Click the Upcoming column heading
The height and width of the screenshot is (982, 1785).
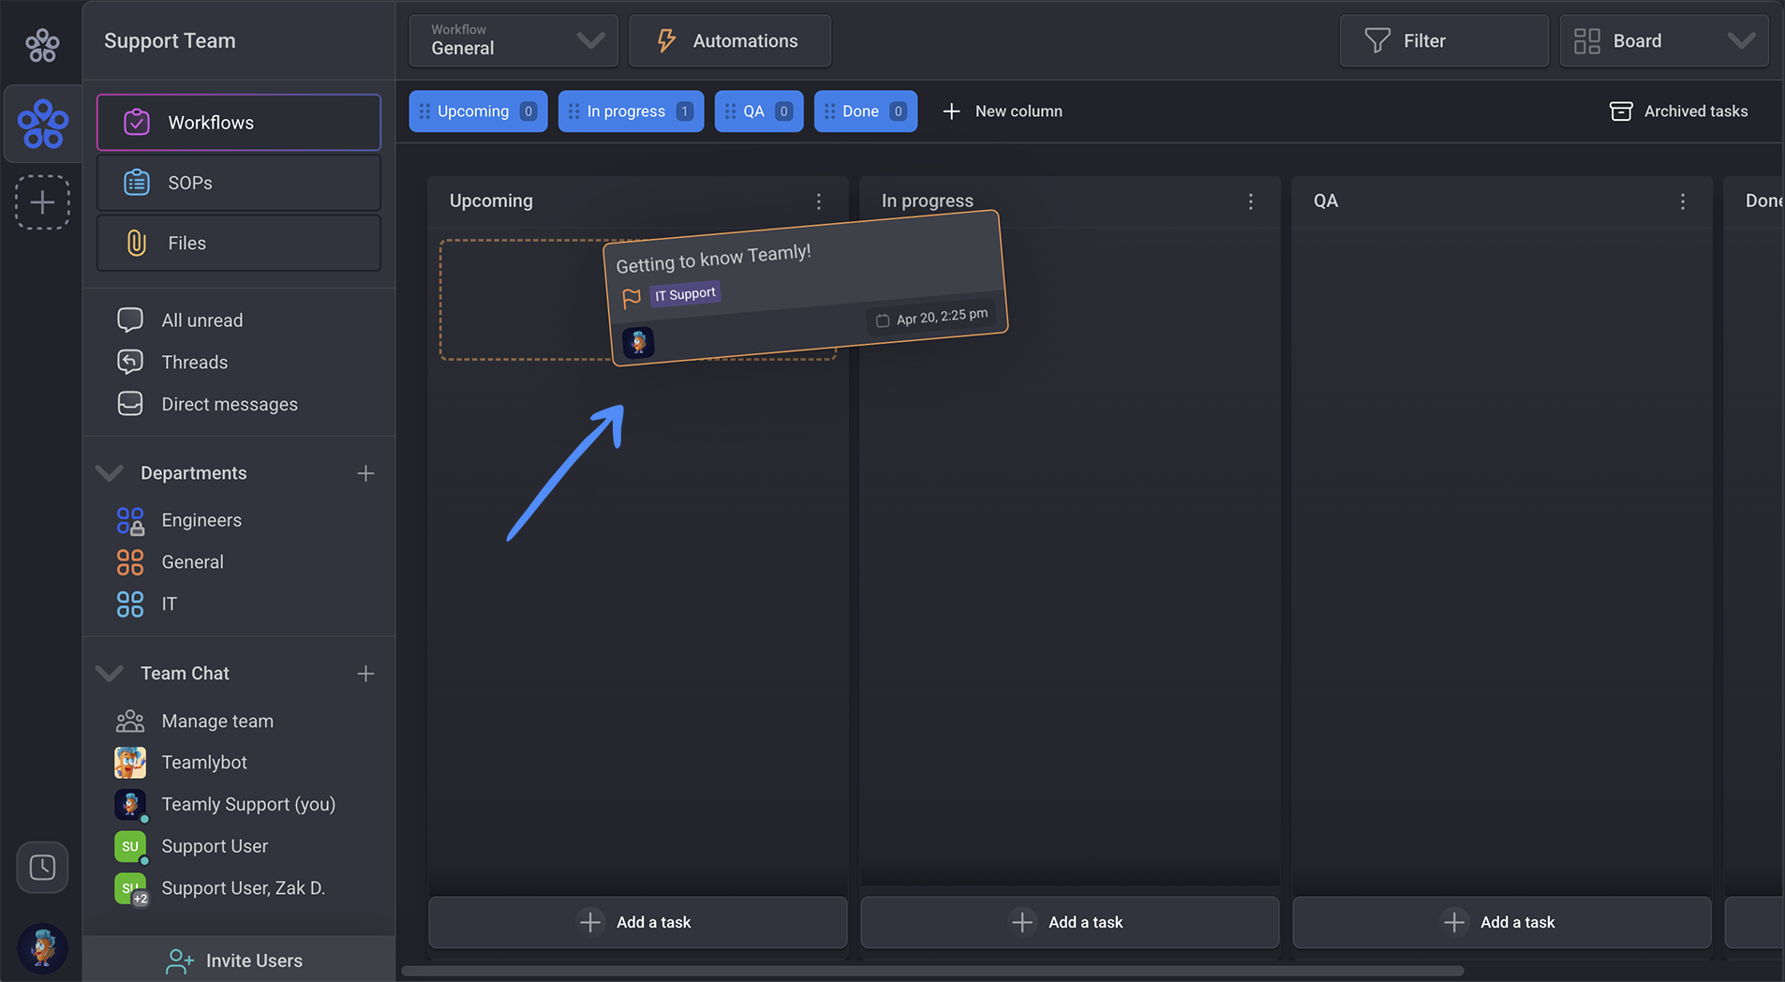(491, 201)
